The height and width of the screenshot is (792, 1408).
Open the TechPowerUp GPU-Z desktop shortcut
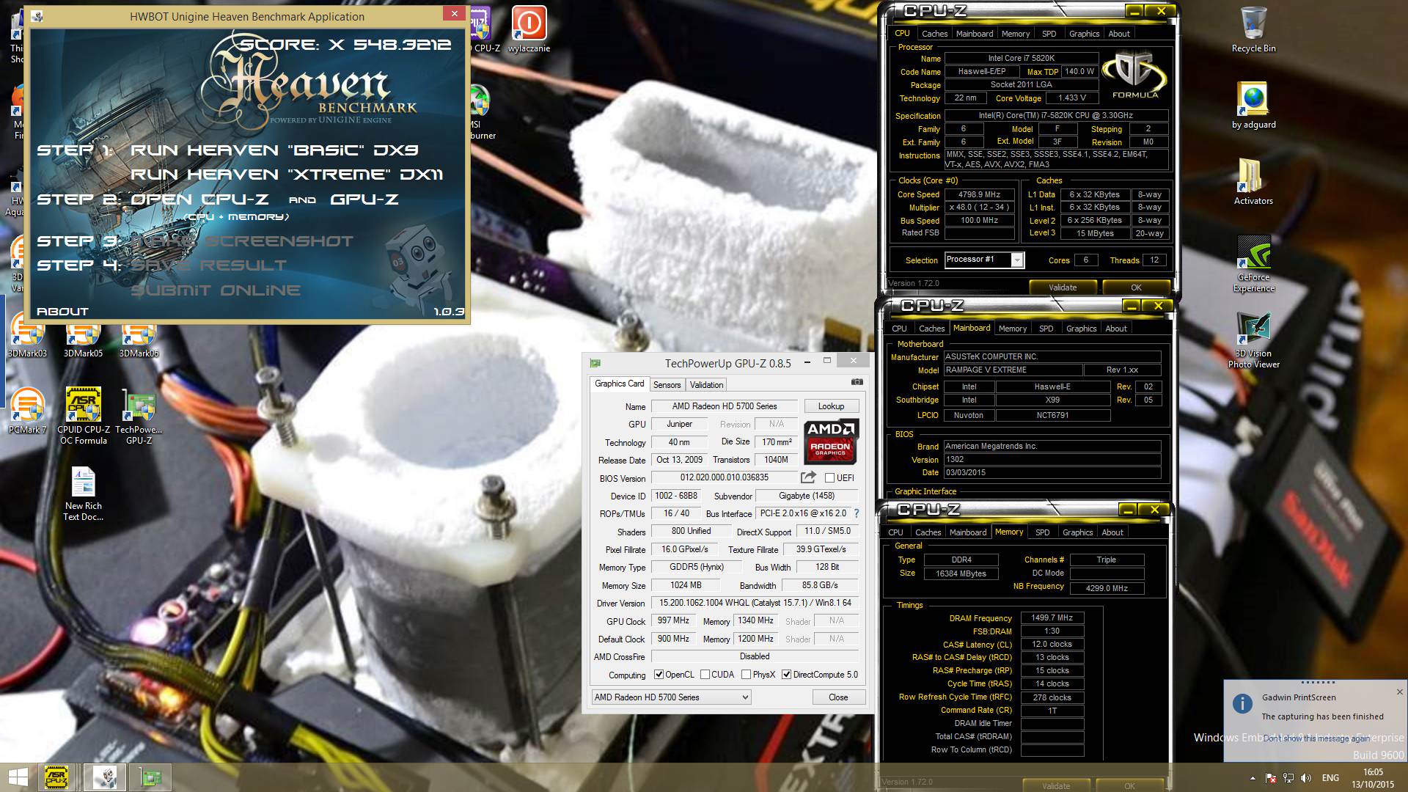(x=139, y=416)
